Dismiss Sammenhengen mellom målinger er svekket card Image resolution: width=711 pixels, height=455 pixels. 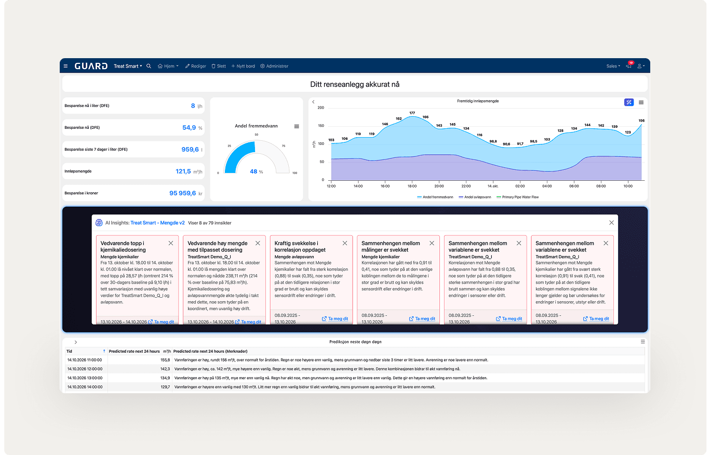(x=432, y=243)
